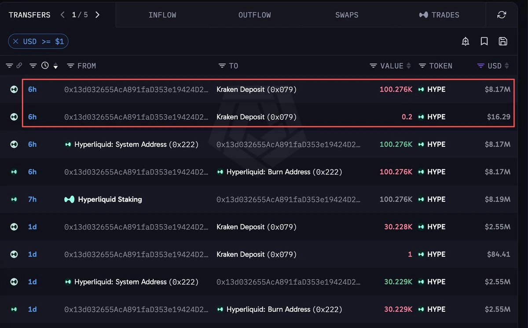
Task: Open recipient address 0x13d0 in the 7h row
Action: tap(288, 199)
